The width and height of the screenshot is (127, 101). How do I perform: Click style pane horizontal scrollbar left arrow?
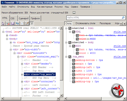(x=65, y=98)
